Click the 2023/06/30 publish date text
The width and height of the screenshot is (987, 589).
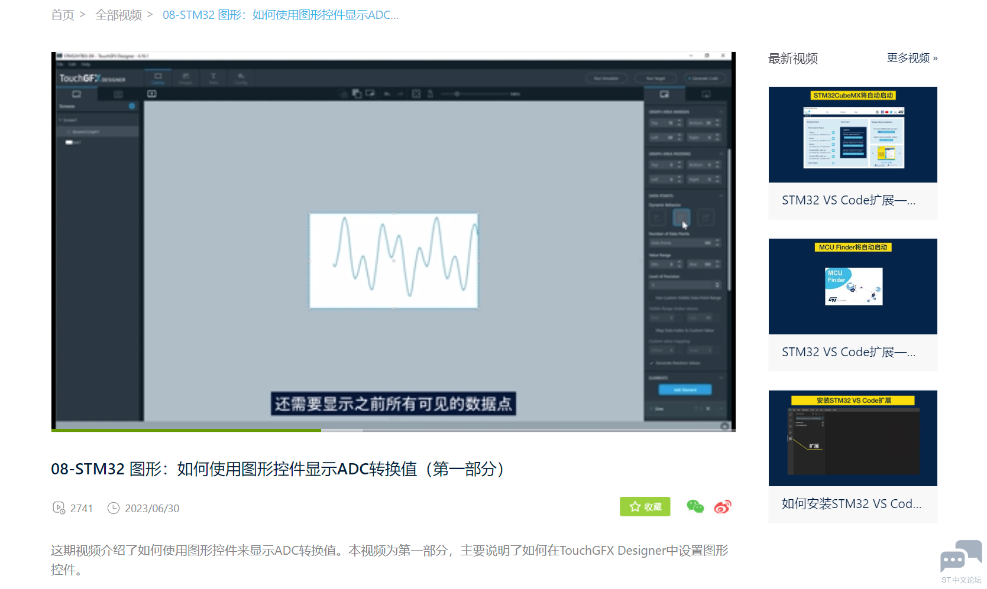[x=152, y=509]
